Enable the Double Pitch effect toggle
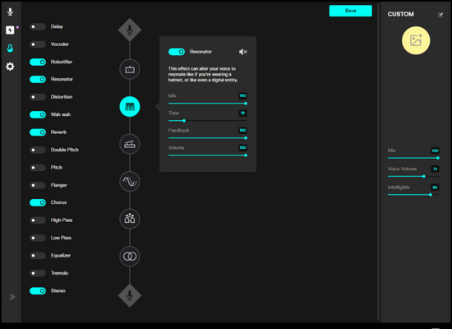Image resolution: width=452 pixels, height=329 pixels. point(38,150)
